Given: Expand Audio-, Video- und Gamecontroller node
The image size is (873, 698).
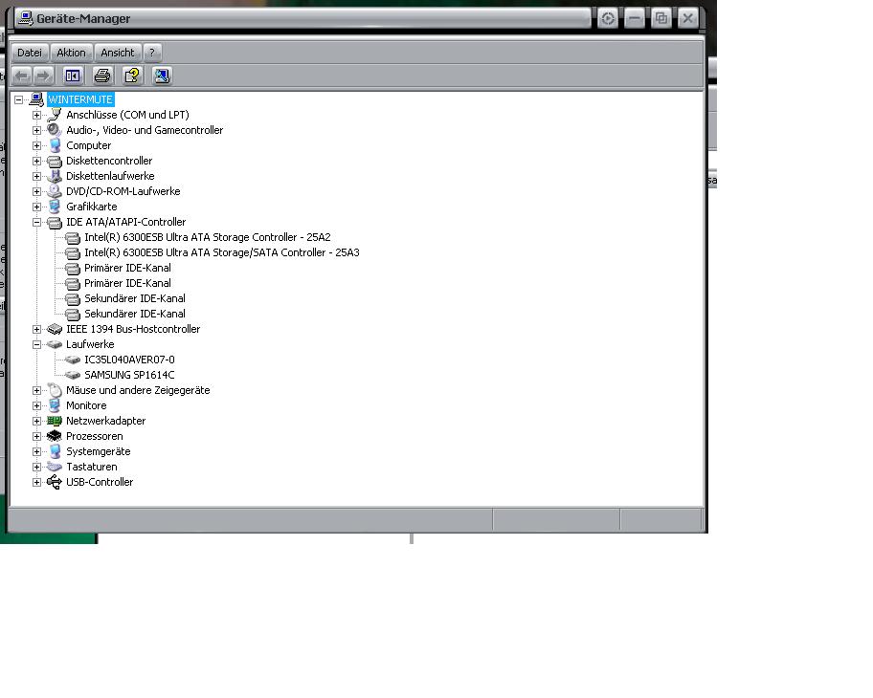Looking at the screenshot, I should tap(36, 130).
